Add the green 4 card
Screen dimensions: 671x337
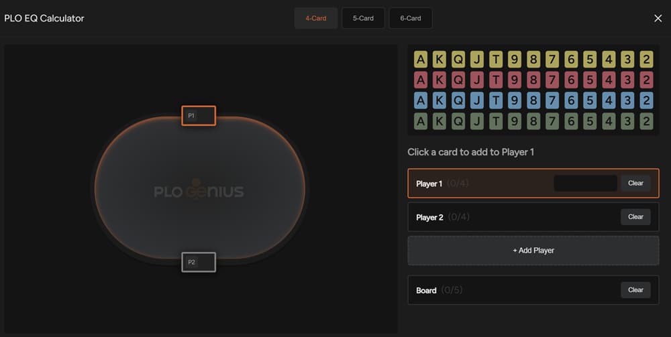click(609, 121)
